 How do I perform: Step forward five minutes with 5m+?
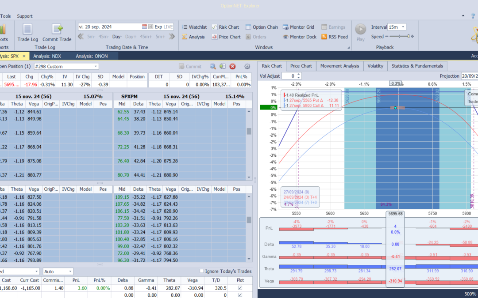[x=160, y=37]
